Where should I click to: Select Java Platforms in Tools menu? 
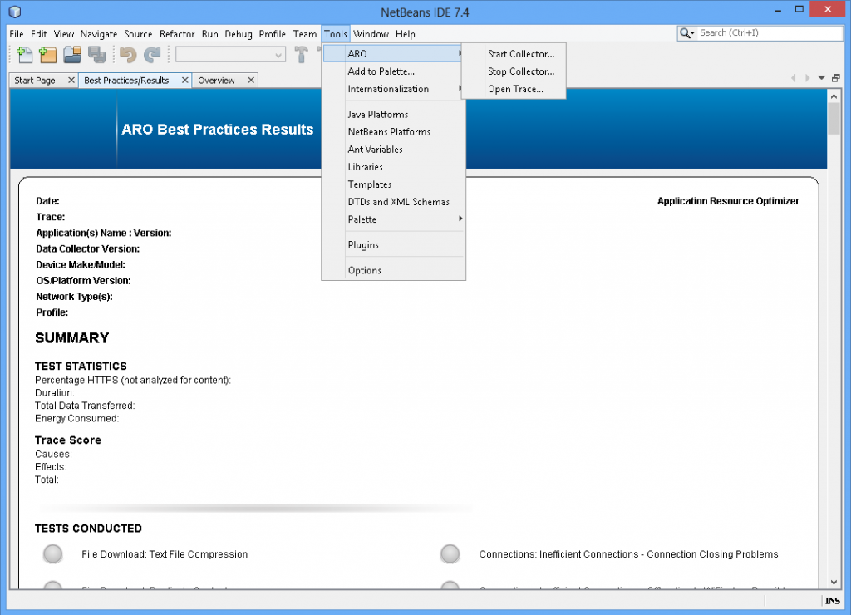[393, 115]
